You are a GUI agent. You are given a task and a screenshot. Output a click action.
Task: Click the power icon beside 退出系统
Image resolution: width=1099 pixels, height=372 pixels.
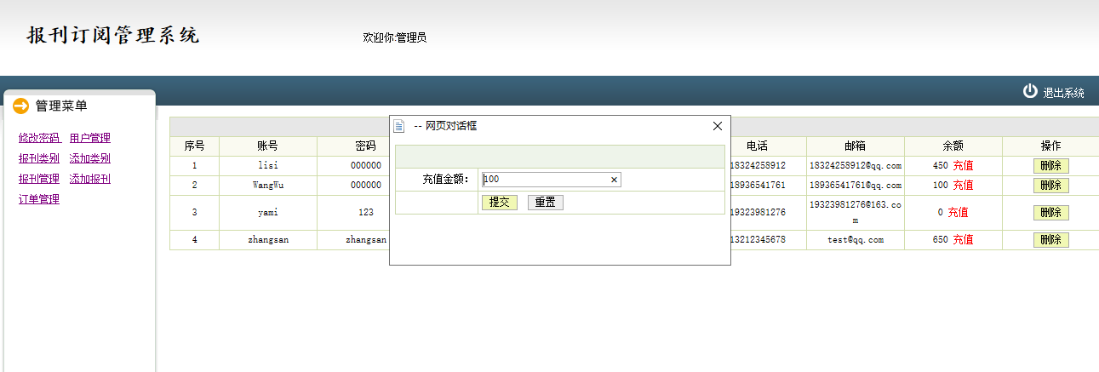pyautogui.click(x=1030, y=91)
